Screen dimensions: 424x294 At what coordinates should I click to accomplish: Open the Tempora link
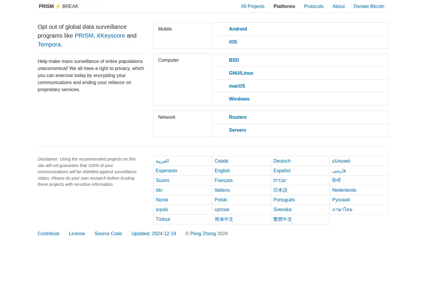point(49,44)
